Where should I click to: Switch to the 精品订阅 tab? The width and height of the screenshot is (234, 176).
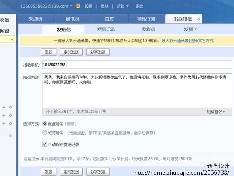[x=146, y=19]
